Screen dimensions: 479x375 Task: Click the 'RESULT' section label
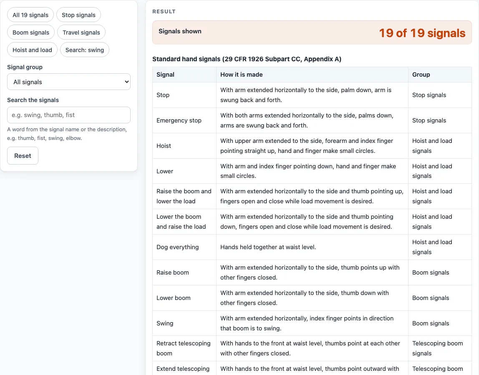164,12
